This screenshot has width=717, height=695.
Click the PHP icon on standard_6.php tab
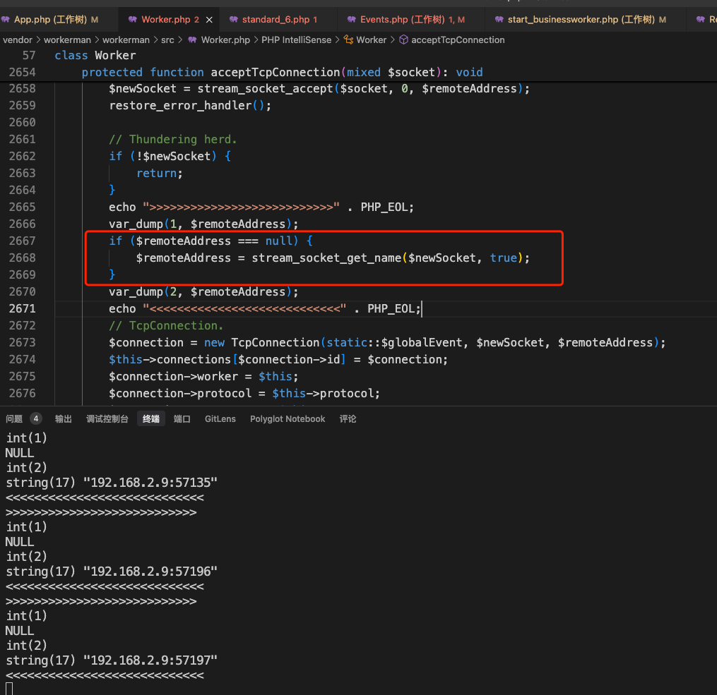point(234,20)
